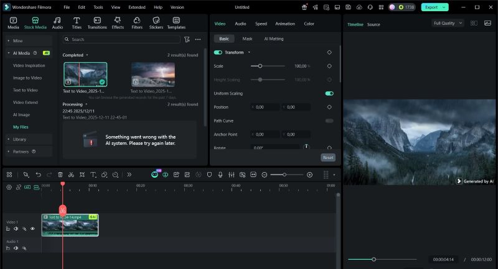Viewport: 498px width, 269px height.
Task: Open the Effects panel icon
Action: tap(118, 21)
